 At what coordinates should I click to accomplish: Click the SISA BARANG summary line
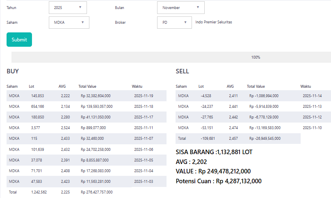coord(214,152)
